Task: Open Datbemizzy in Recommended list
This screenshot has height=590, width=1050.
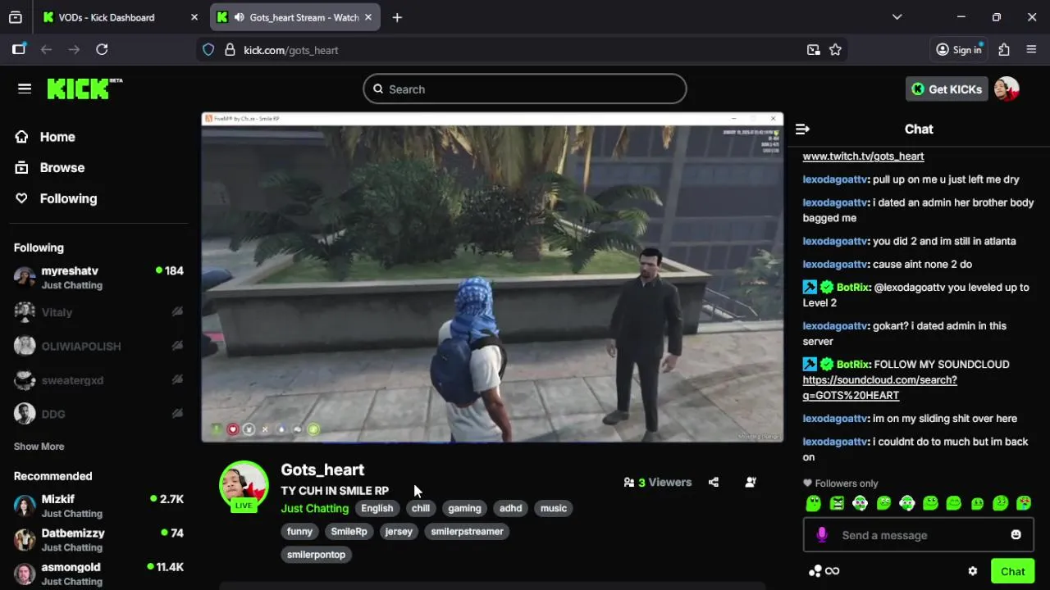Action: pos(98,540)
